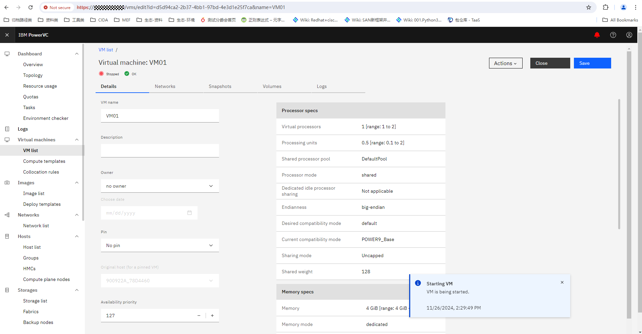Reload the browser page

click(x=31, y=7)
